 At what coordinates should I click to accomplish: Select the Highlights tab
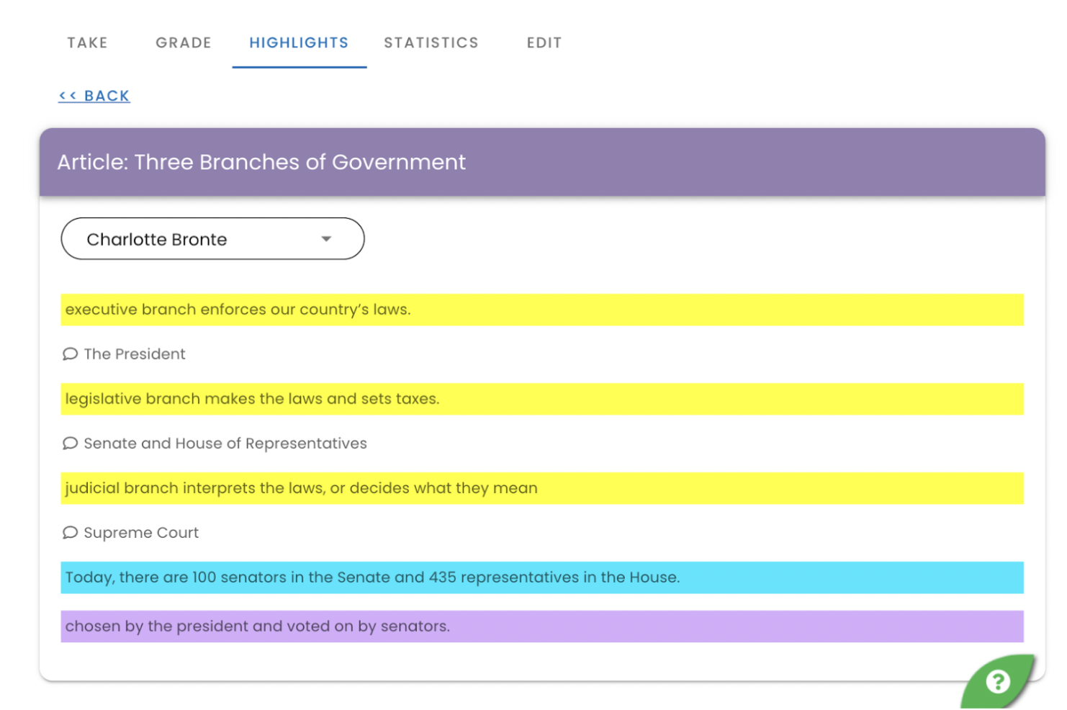(299, 42)
